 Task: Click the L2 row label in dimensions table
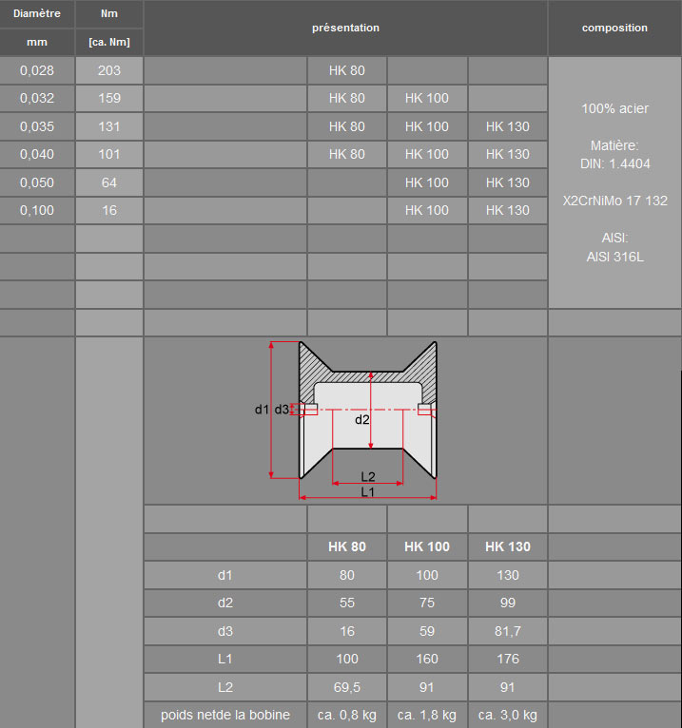224,687
